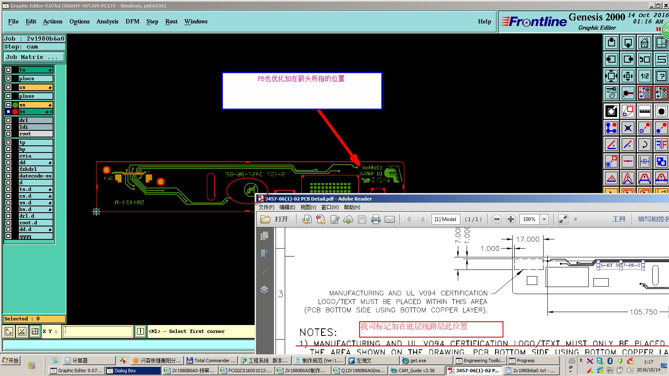The width and height of the screenshot is (669, 376).
Task: Toggle the checkbox for layer cvia
Action: click(x=8, y=156)
